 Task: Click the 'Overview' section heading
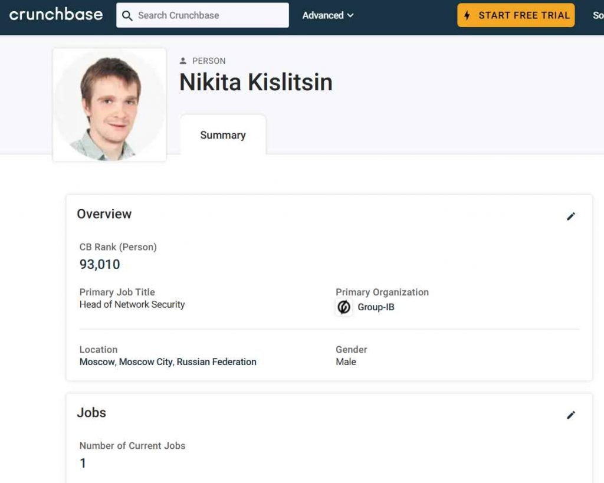point(104,214)
